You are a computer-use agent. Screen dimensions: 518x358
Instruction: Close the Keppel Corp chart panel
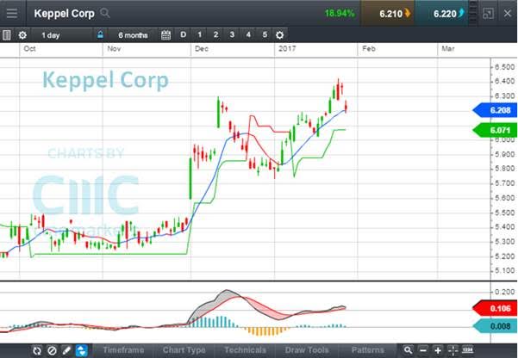tap(508, 14)
